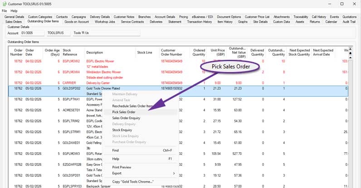Open the Audit Trail tab
The image size is (361, 188).
point(349,21)
